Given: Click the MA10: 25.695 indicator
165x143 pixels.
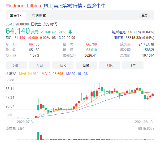Looking at the screenshot, I should [52, 74].
